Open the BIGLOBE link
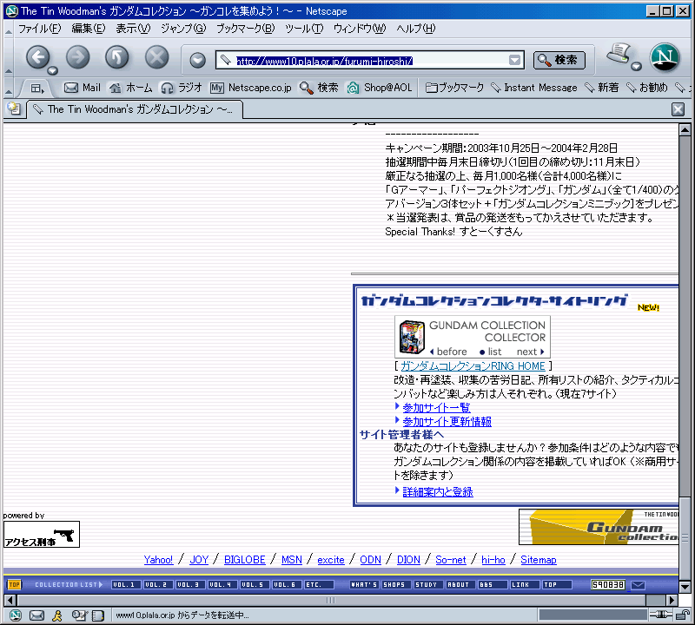695x625 pixels. point(245,560)
